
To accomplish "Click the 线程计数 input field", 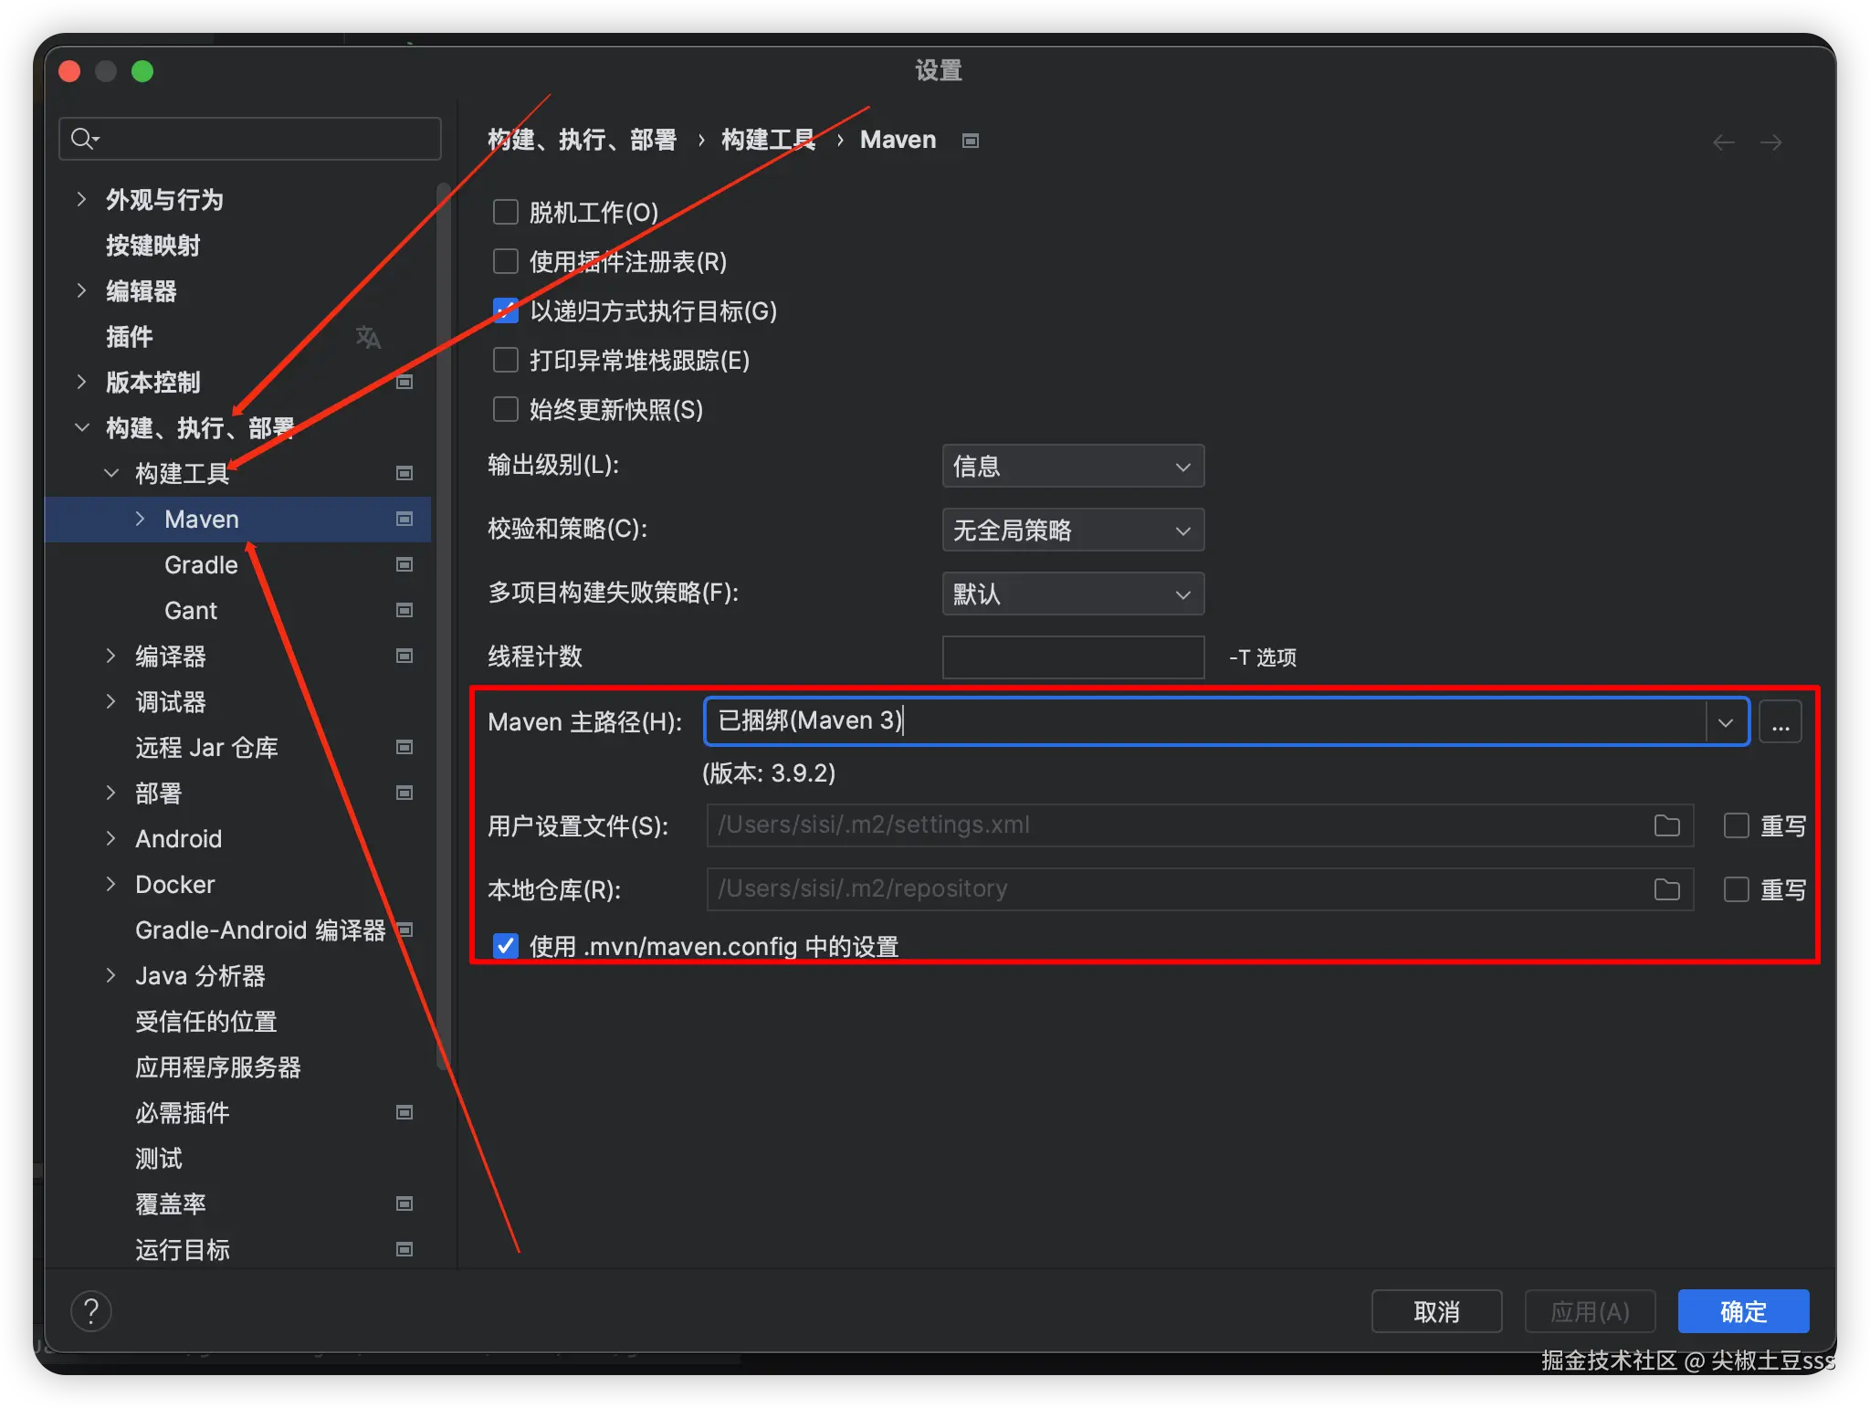I will pyautogui.click(x=1072, y=657).
